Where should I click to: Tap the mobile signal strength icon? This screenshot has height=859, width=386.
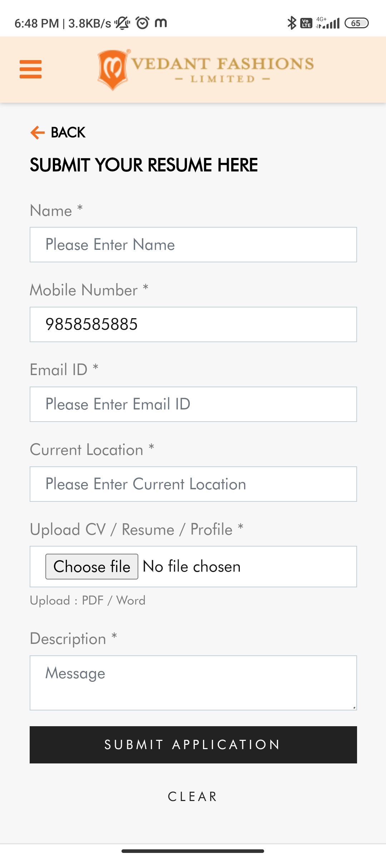(329, 23)
